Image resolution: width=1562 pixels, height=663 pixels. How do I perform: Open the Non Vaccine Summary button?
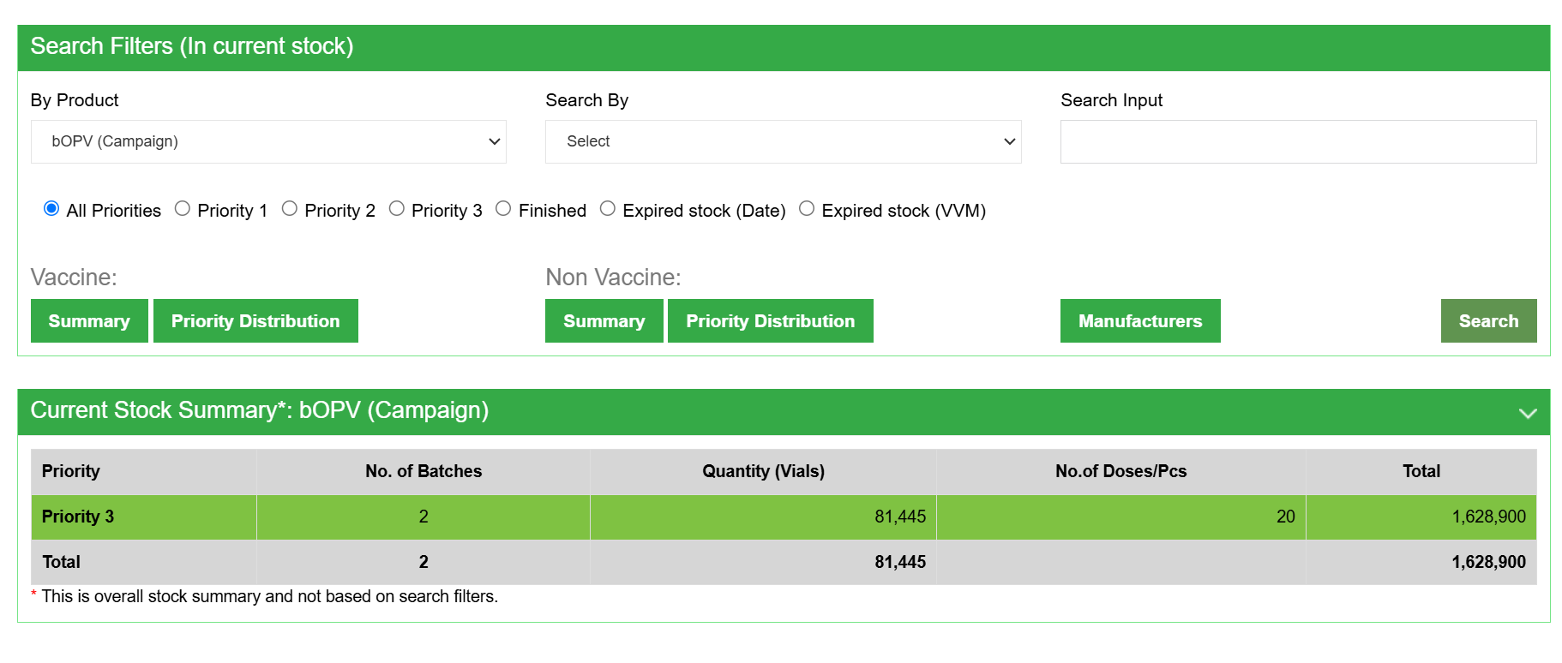(604, 321)
